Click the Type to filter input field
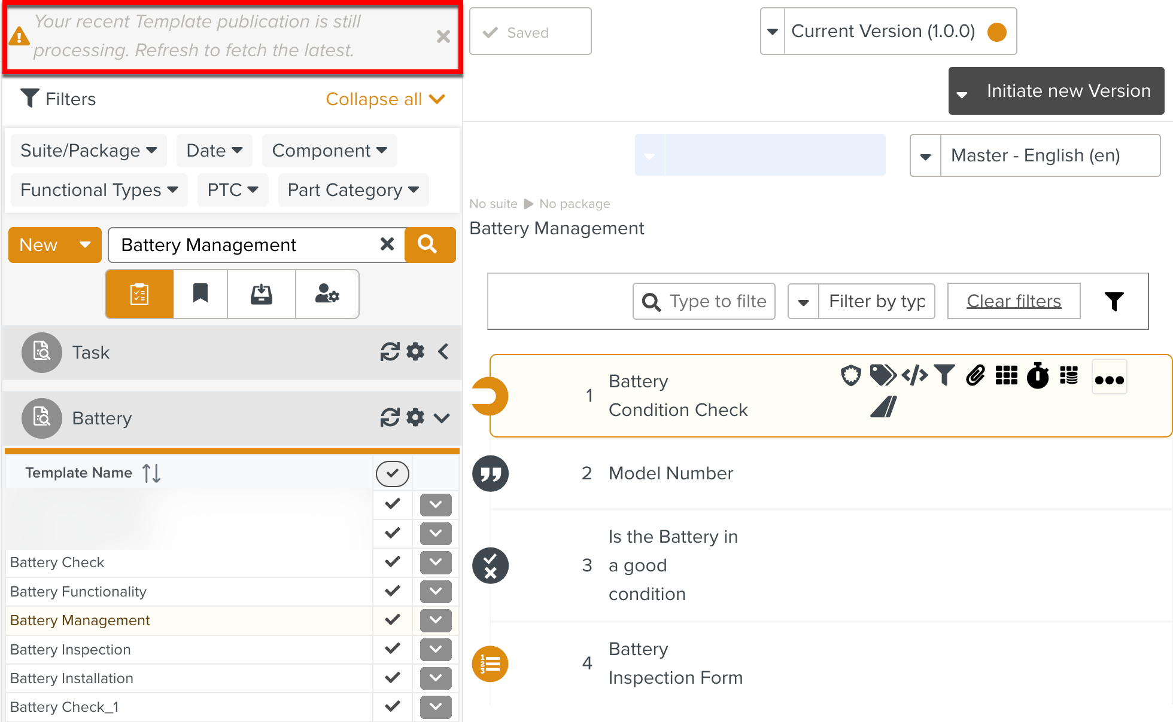The width and height of the screenshot is (1173, 722). point(717,301)
